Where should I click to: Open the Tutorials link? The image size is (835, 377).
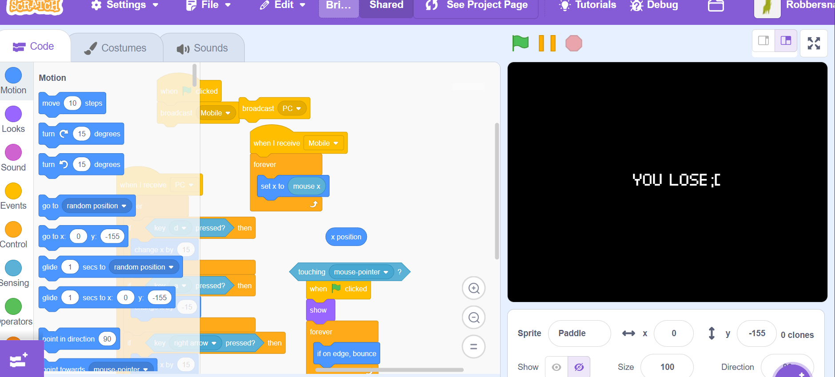coord(588,5)
